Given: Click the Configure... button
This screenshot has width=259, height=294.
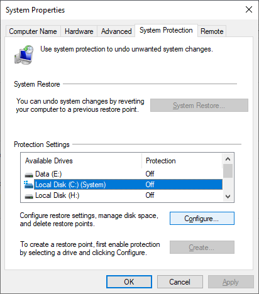Looking at the screenshot, I should click(202, 219).
